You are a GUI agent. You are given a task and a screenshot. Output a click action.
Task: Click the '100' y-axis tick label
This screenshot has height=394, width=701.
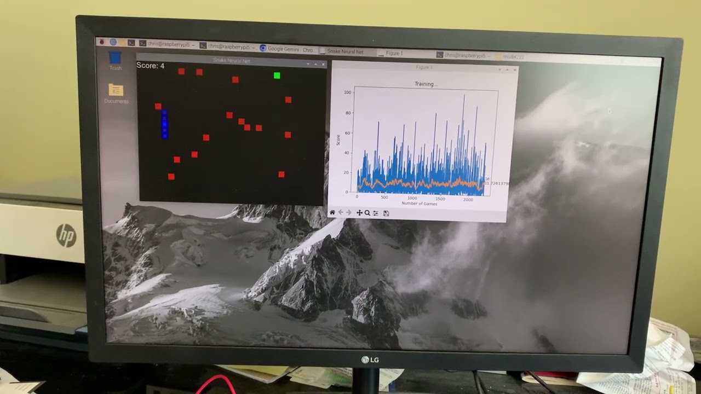pos(347,92)
